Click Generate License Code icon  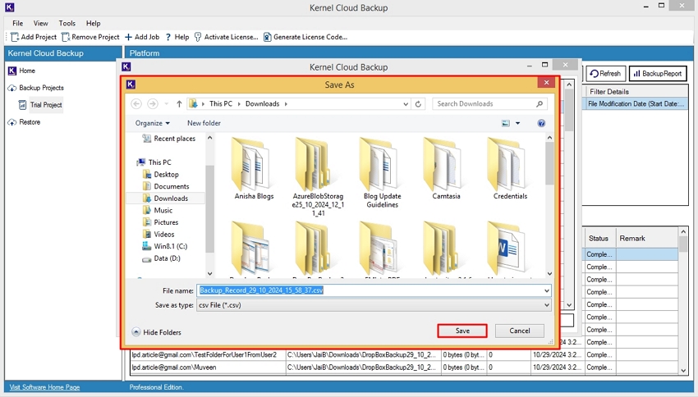pyautogui.click(x=267, y=37)
